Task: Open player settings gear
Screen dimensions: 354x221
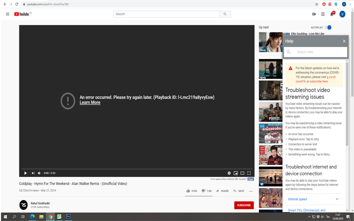Action: tap(229, 173)
